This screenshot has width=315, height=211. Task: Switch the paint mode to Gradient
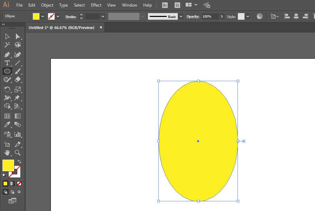(x=12, y=183)
